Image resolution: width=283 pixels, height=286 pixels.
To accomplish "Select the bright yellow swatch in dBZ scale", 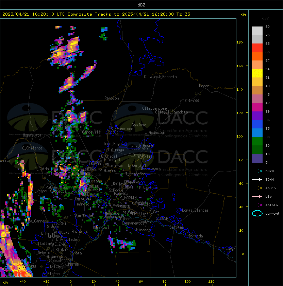I will pyautogui.click(x=257, y=73).
